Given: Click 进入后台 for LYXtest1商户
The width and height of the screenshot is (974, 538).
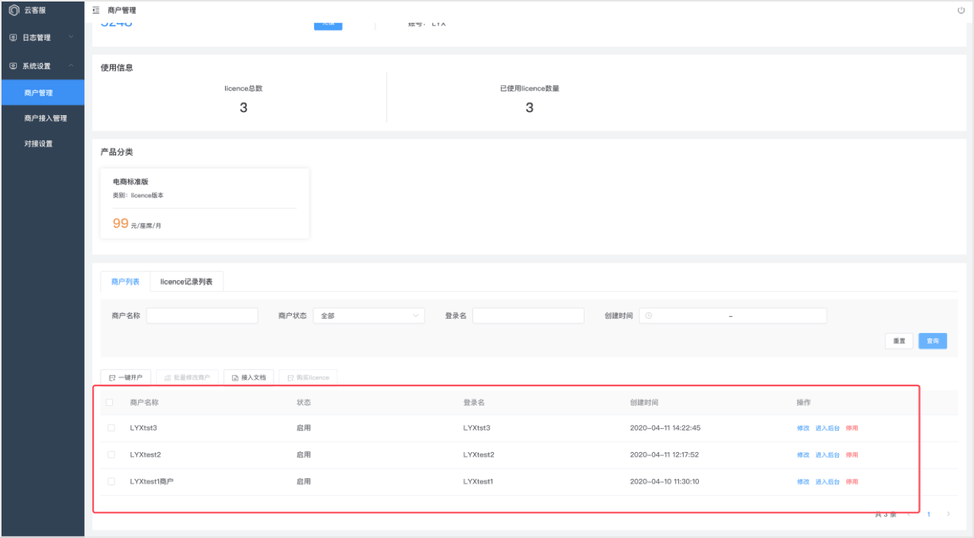Looking at the screenshot, I should (x=827, y=482).
